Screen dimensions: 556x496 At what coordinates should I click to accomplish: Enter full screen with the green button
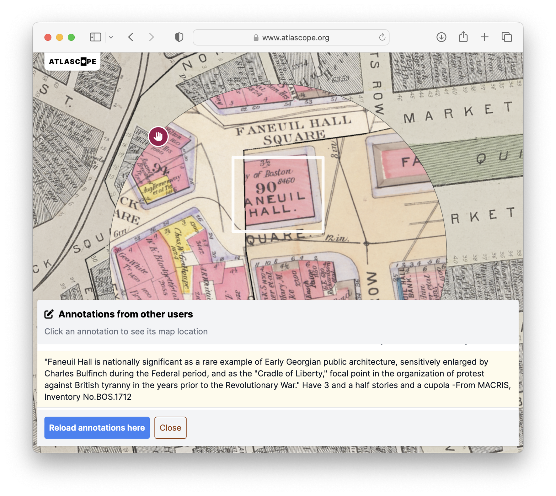point(71,37)
